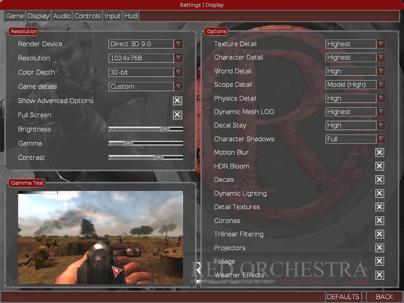Click the Trilinear Filtering label text
The width and height of the screenshot is (404, 303).
(x=239, y=234)
